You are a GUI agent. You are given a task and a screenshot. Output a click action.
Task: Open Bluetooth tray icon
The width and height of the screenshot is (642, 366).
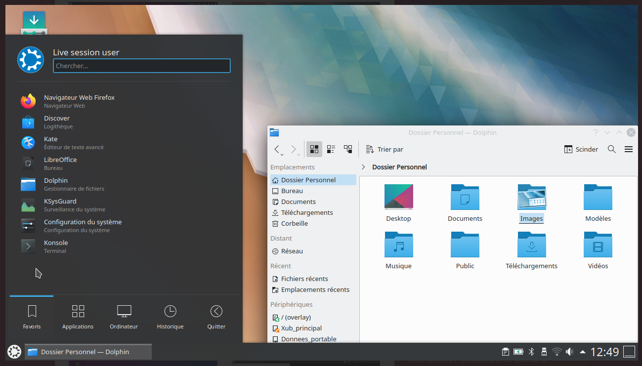(531, 352)
